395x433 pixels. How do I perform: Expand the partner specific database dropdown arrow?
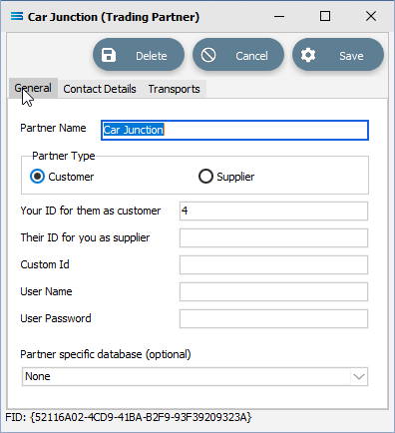point(359,377)
